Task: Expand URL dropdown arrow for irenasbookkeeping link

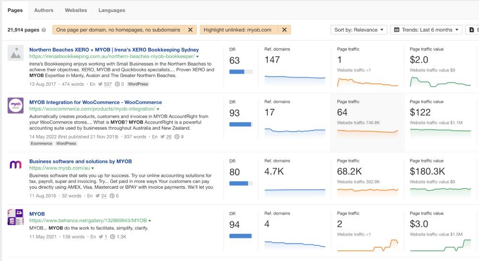Action: coord(197,57)
